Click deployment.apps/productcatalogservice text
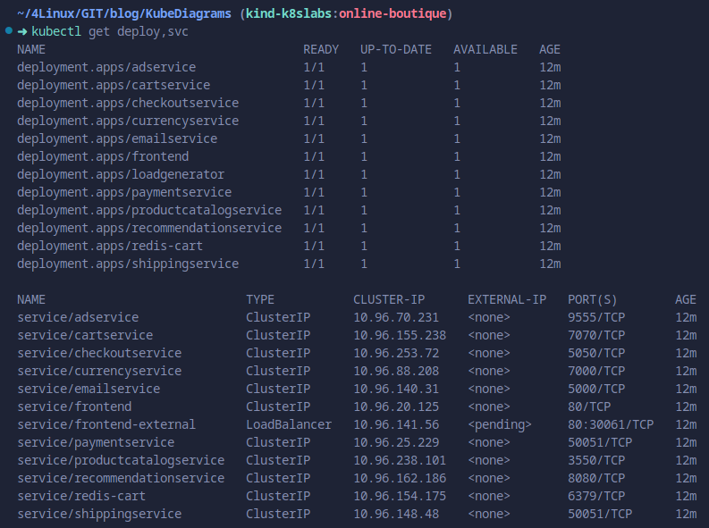709x528 pixels. click(148, 210)
